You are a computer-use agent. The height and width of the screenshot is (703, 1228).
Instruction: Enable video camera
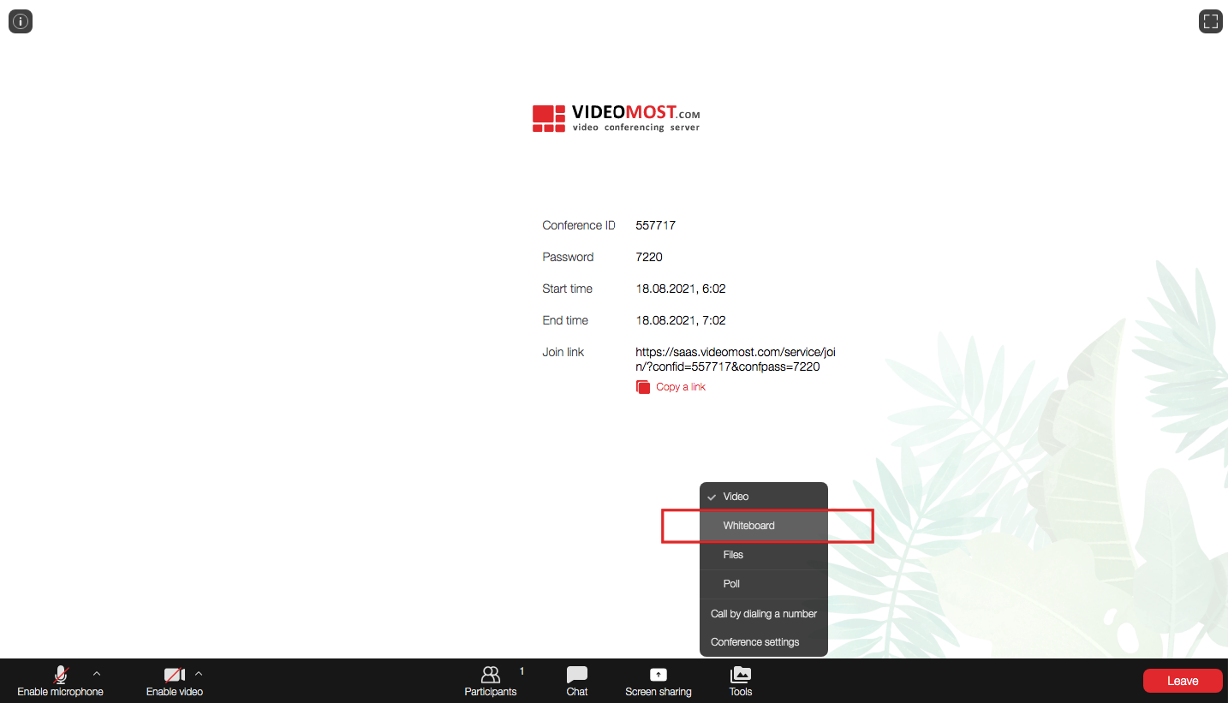[174, 681]
